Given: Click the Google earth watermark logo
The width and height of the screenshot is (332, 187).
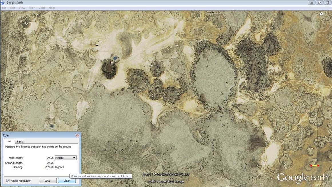Looking at the screenshot, I should coord(303,178).
